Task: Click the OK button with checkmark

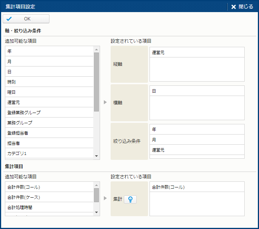Action: pyautogui.click(x=26, y=19)
